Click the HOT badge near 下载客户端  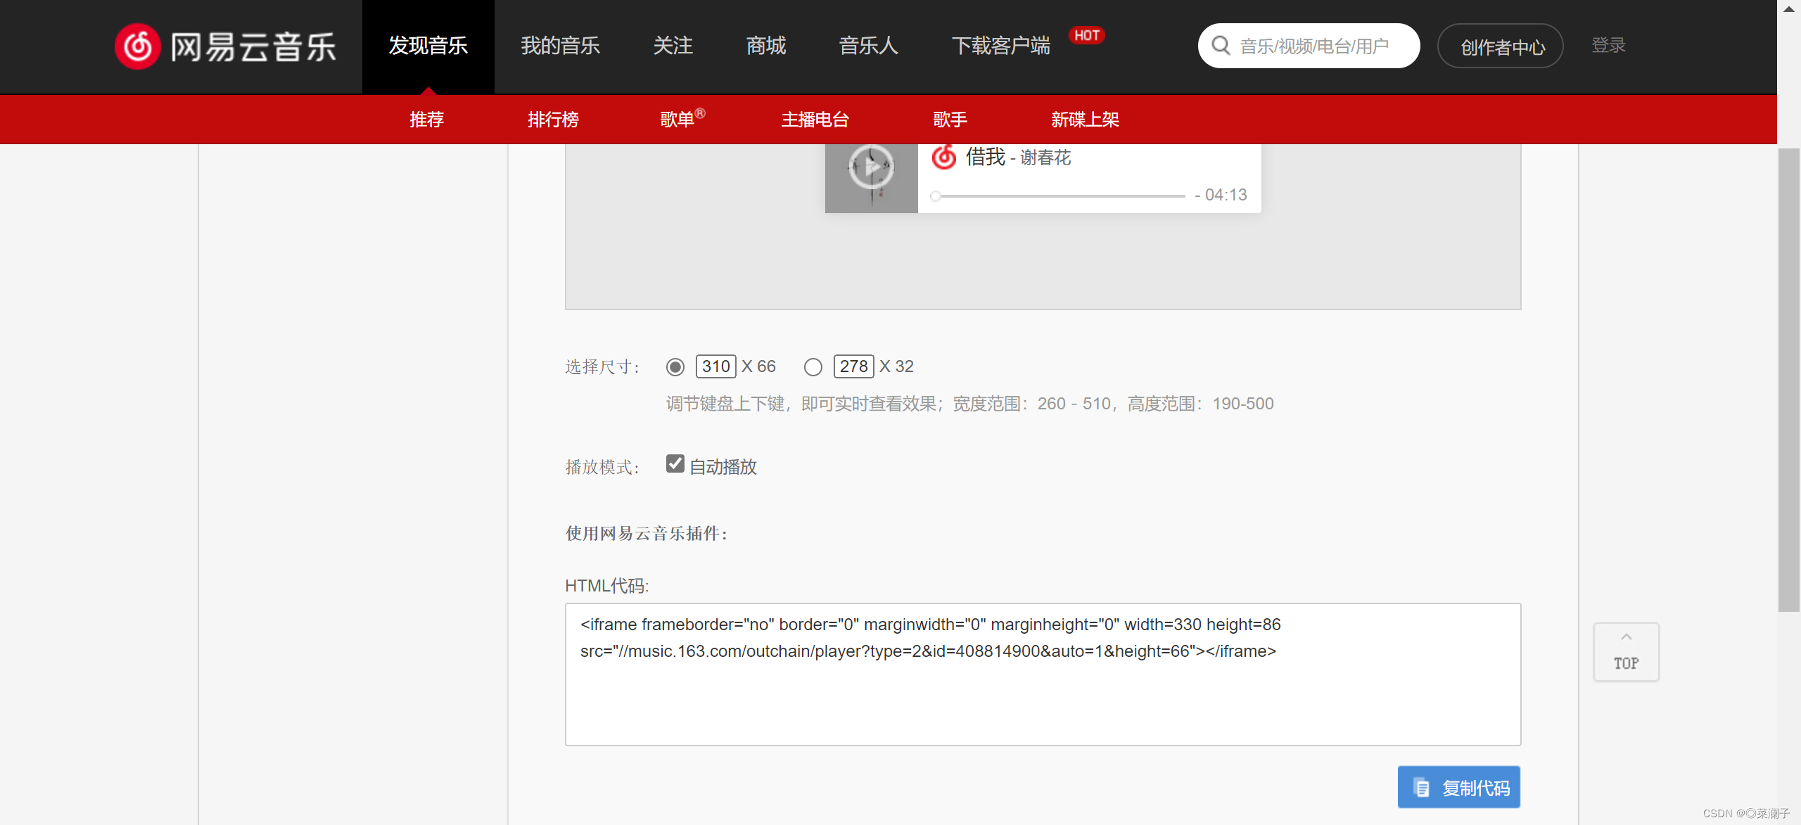coord(1086,35)
